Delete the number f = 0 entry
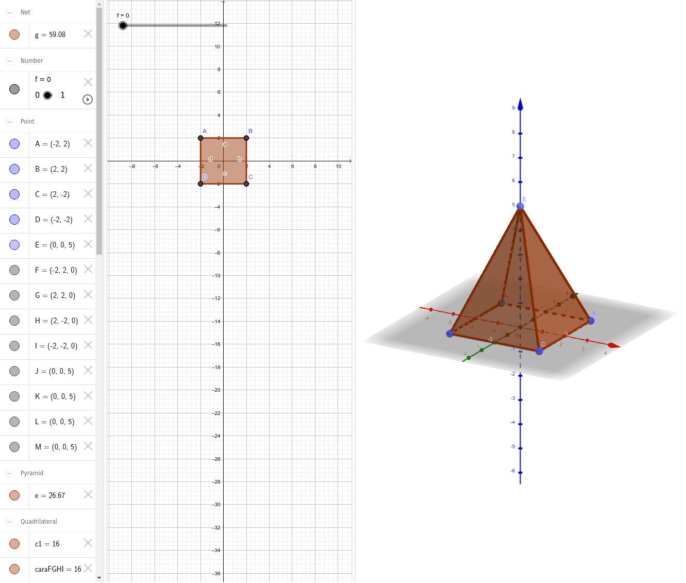 88,82
